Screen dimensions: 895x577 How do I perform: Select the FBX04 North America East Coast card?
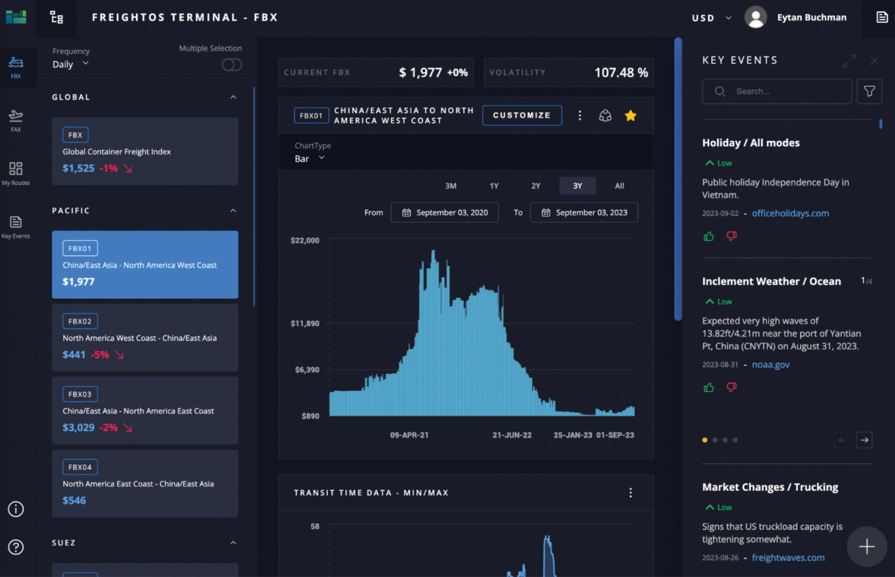pyautogui.click(x=145, y=483)
